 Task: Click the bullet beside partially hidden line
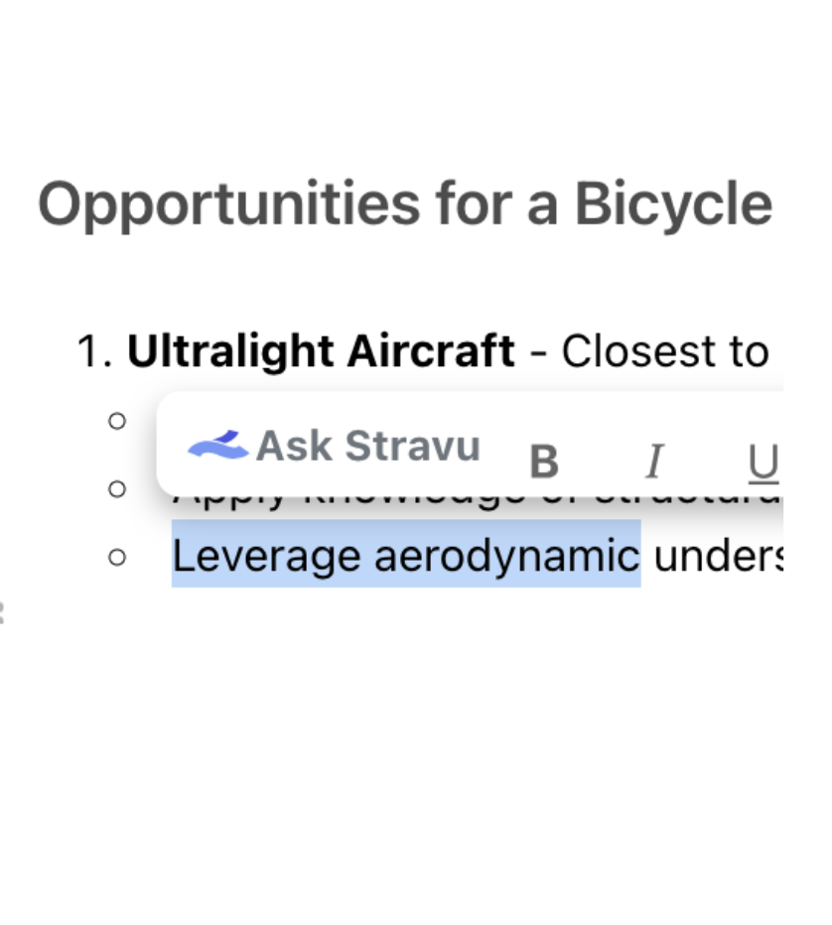pyautogui.click(x=117, y=488)
